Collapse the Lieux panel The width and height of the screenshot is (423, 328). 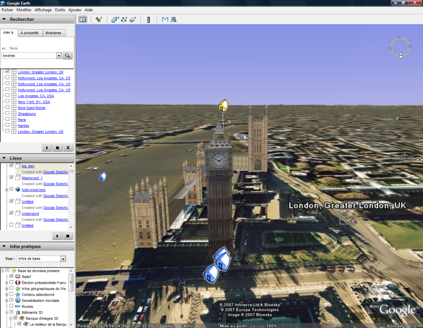[4, 158]
